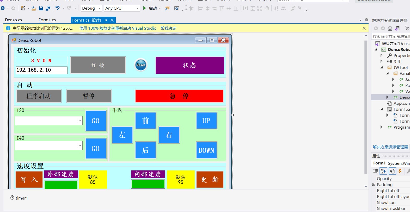This screenshot has height=212, width=410.
Task: Collapse the Form1.cs tree node
Action: (x=382, y=109)
